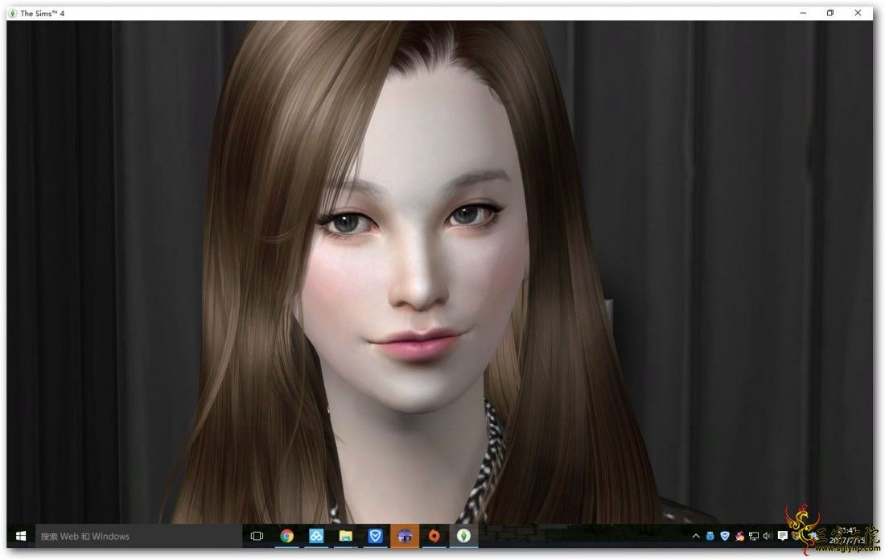Open the blue gift tray icon

pyautogui.click(x=710, y=537)
